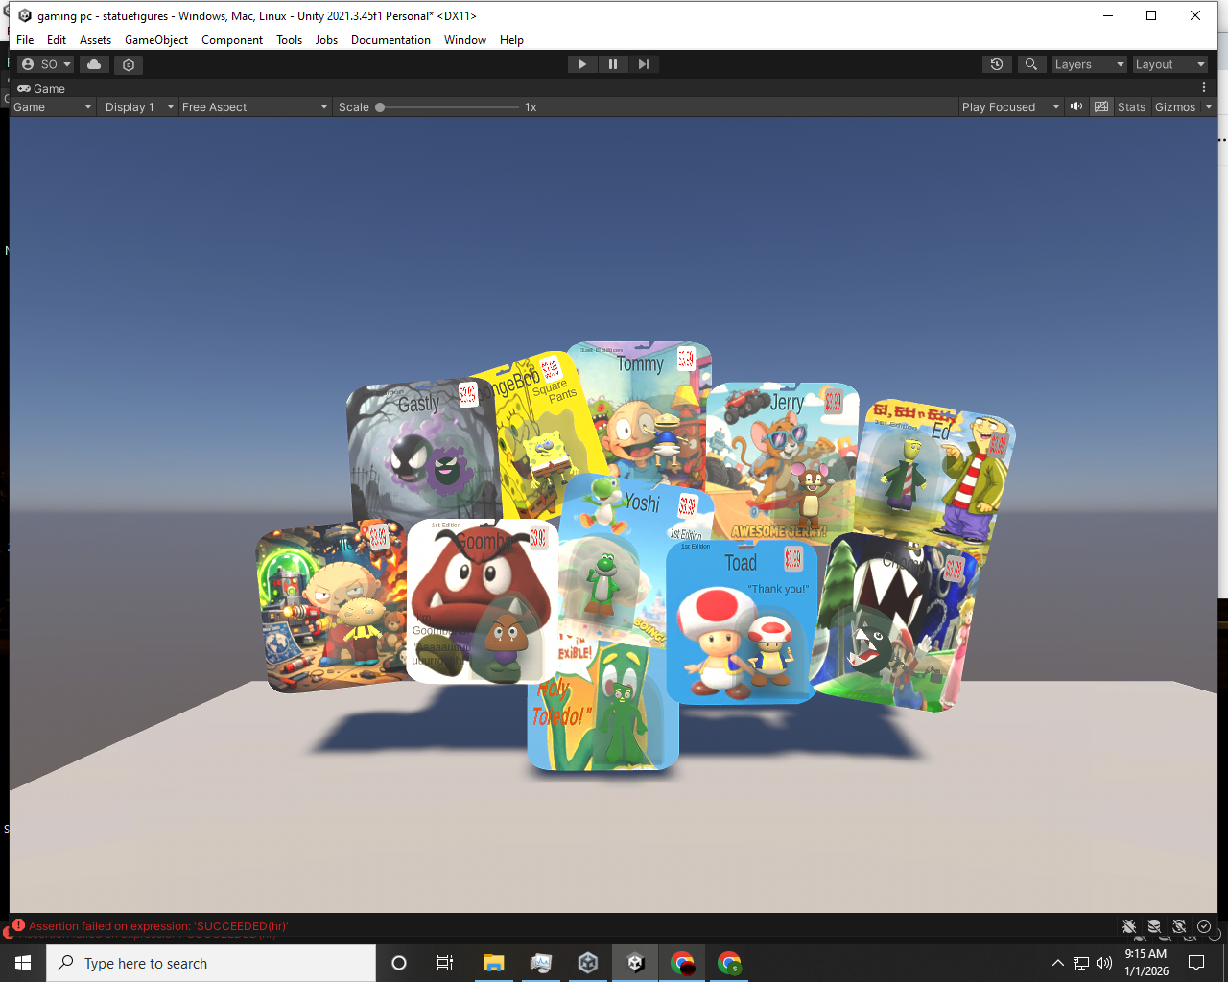
Task: Open the File menu
Action: (25, 40)
